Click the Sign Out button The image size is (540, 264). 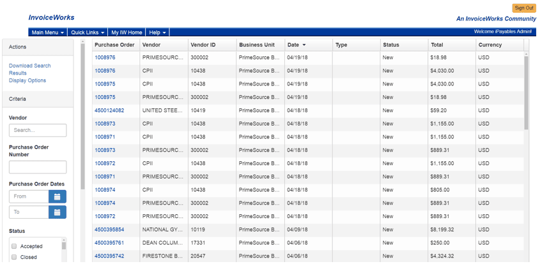524,8
